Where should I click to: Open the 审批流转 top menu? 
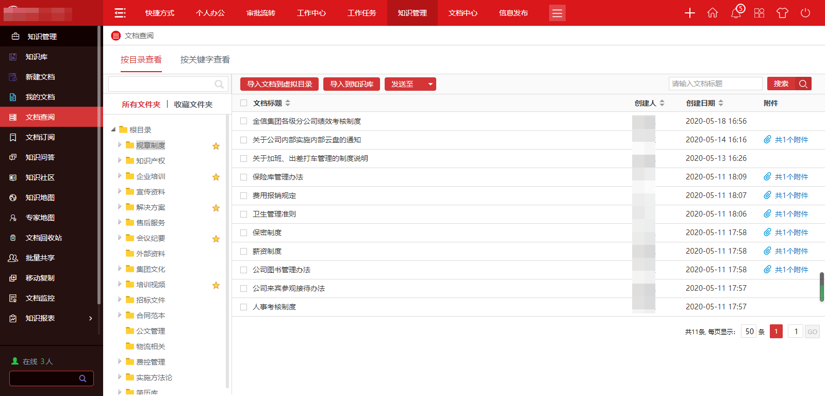coord(261,13)
